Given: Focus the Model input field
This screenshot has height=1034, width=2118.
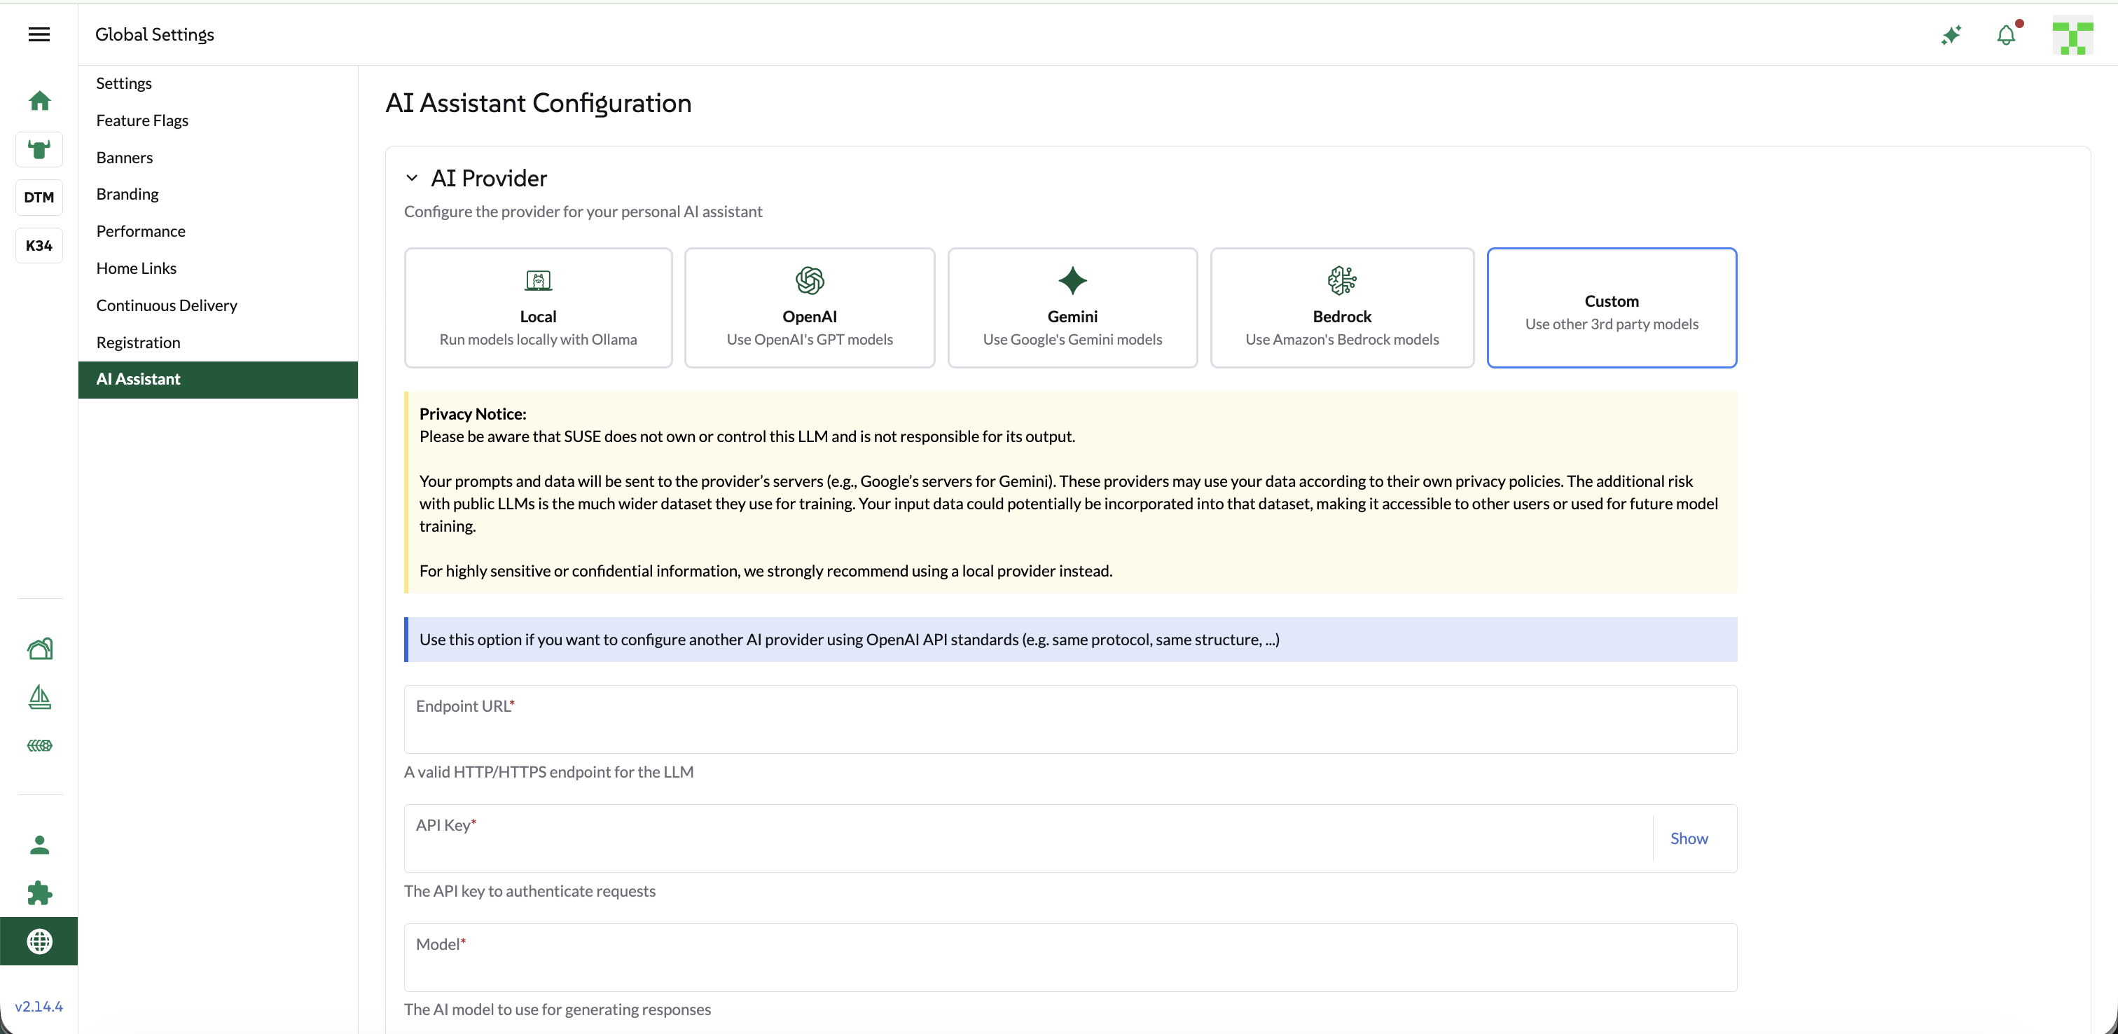Looking at the screenshot, I should [x=1070, y=958].
